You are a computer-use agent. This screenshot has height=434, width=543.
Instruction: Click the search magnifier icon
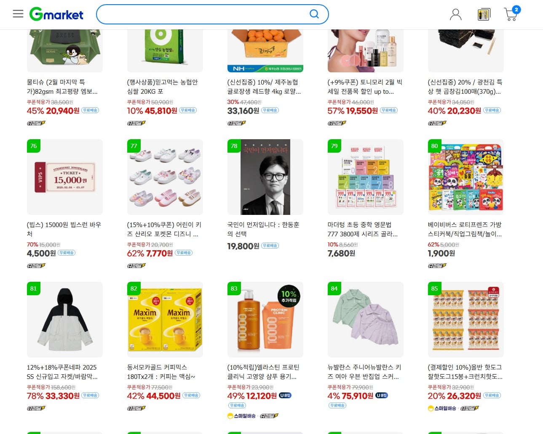pyautogui.click(x=314, y=14)
